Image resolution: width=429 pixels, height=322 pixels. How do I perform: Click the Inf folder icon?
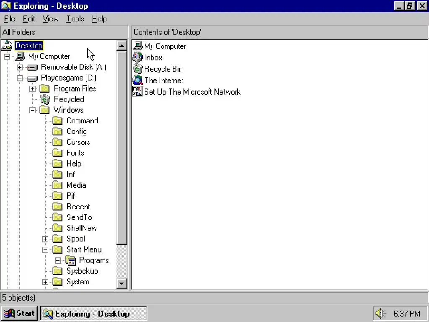(57, 174)
